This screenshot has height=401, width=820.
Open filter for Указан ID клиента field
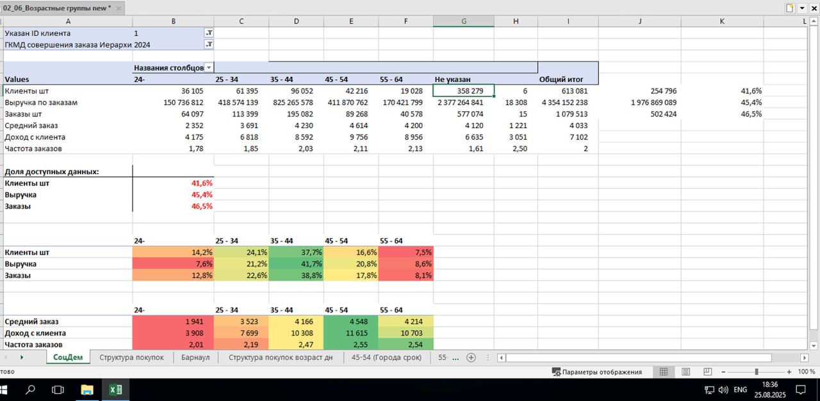(x=209, y=33)
